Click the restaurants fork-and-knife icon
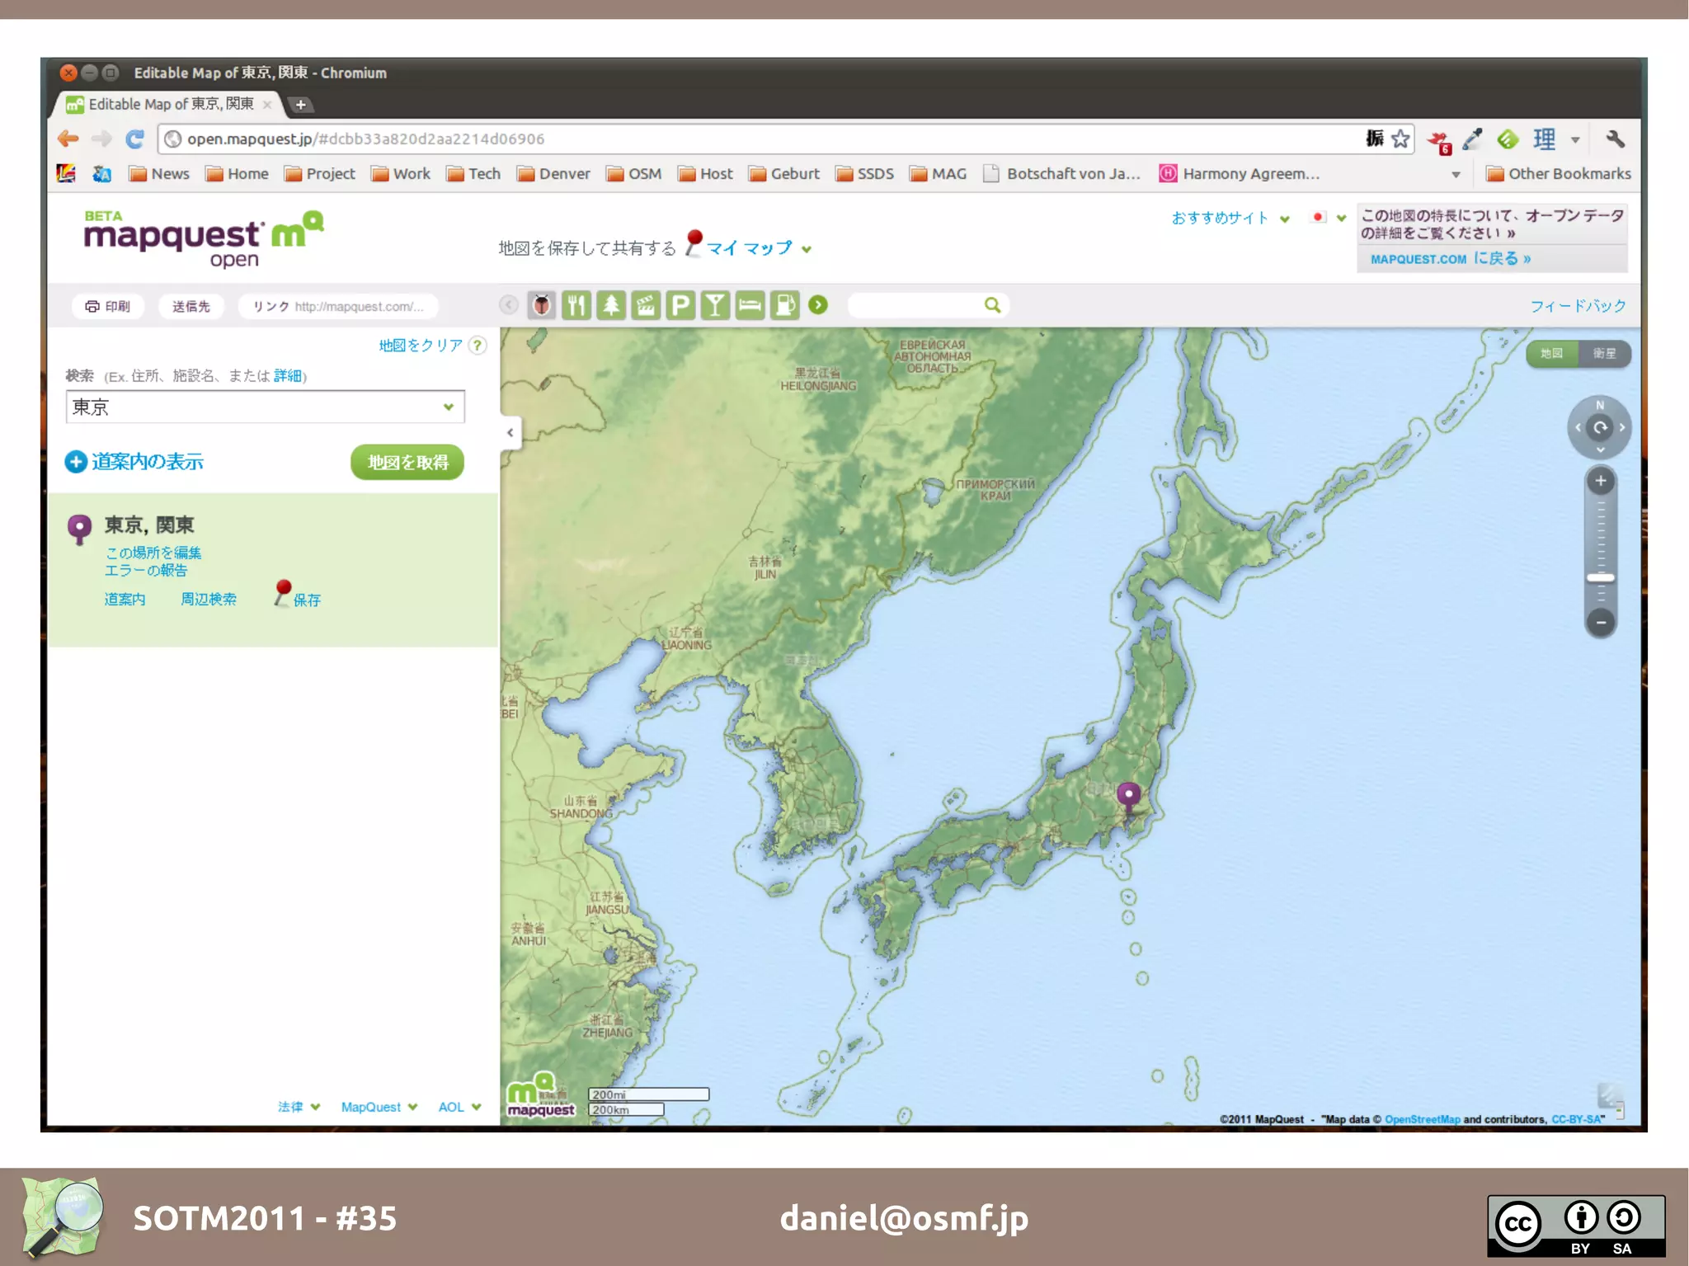The height and width of the screenshot is (1266, 1689). click(x=576, y=305)
